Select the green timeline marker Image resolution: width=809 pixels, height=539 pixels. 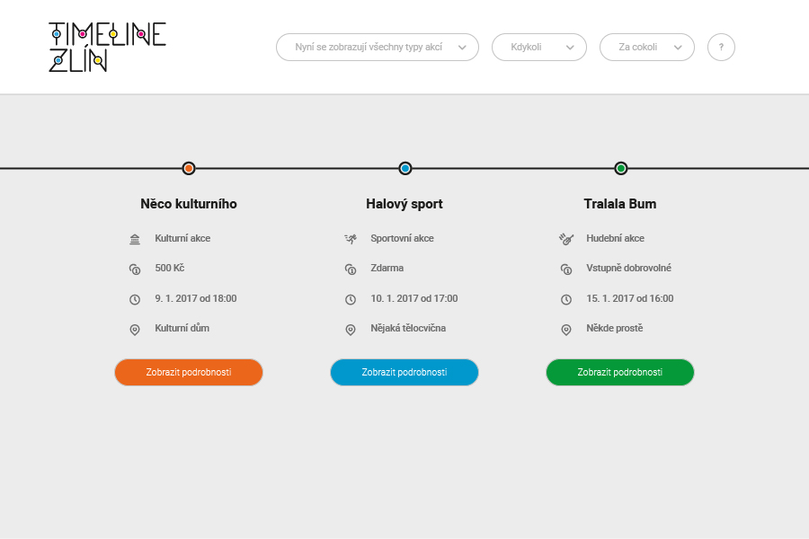[621, 168]
